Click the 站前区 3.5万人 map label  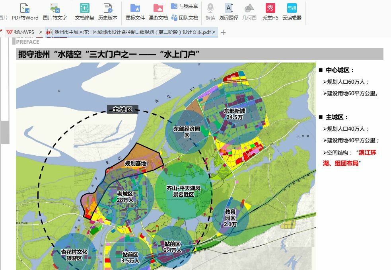tap(130, 258)
